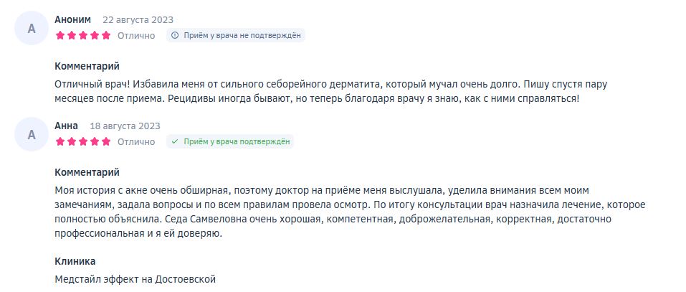Click the date 18 августа 2023

[x=125, y=126]
